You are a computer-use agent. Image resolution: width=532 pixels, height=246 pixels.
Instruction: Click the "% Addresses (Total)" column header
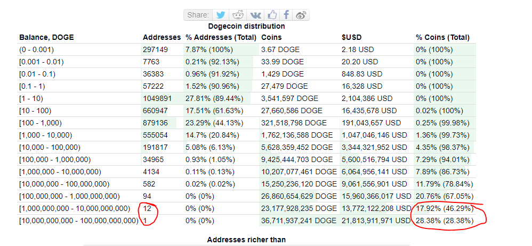tap(221, 38)
